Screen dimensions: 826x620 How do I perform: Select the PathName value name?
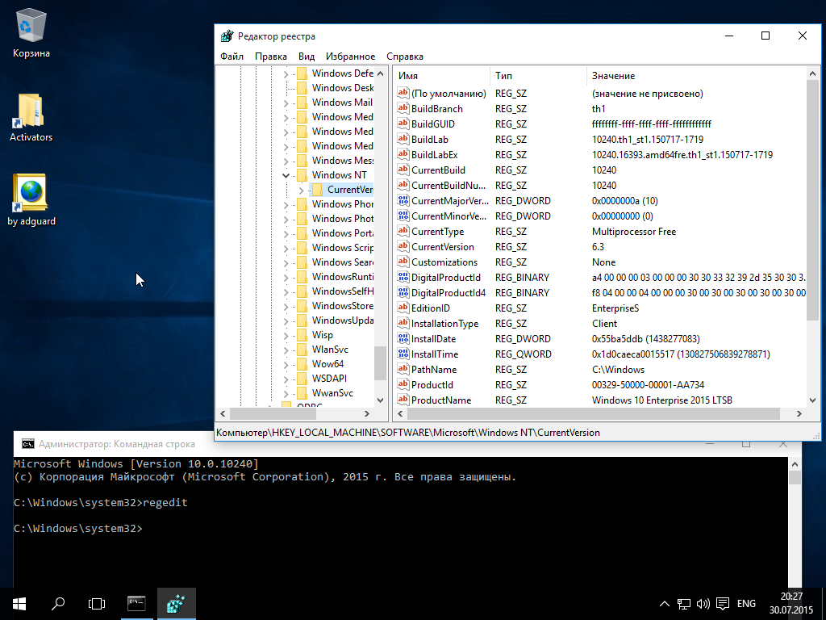pyautogui.click(x=433, y=370)
